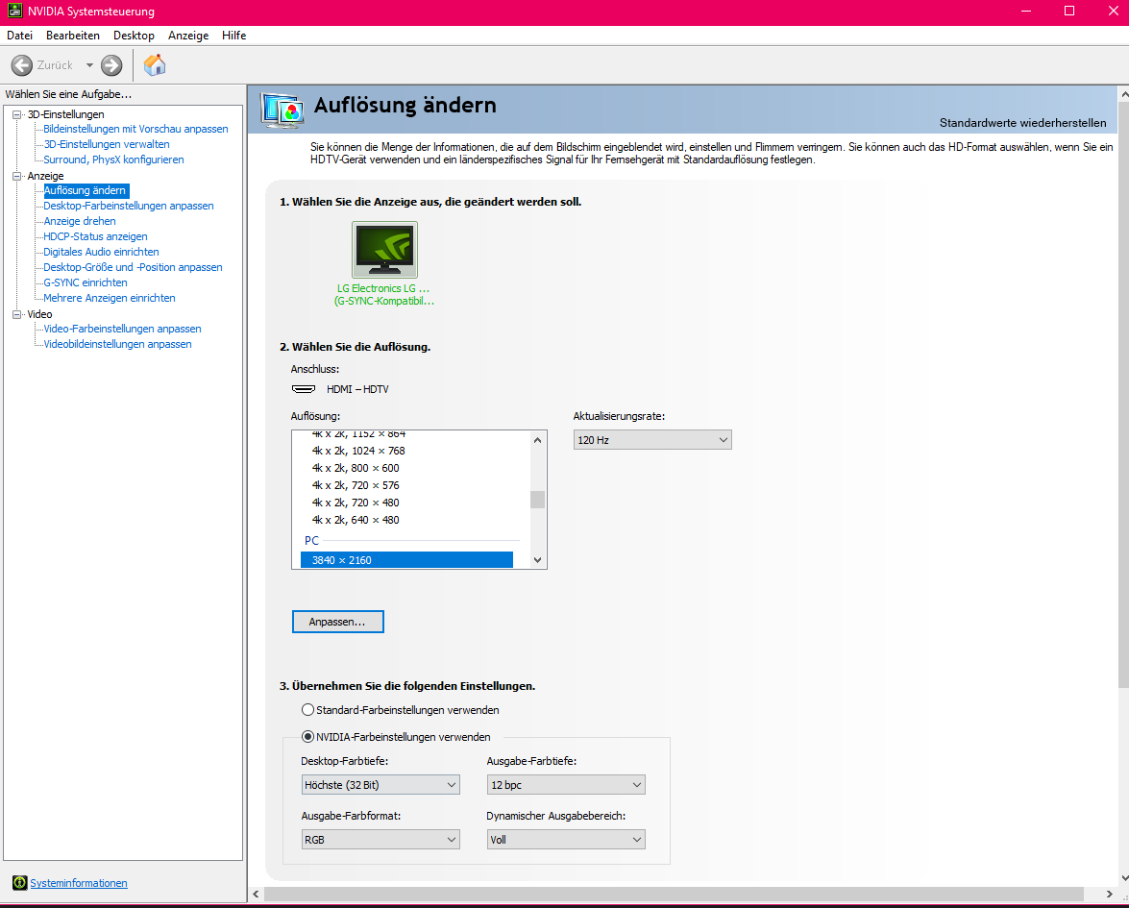1129x908 pixels.
Task: Open Desktop-Farbeinstellungen anpassen
Action: [128, 206]
